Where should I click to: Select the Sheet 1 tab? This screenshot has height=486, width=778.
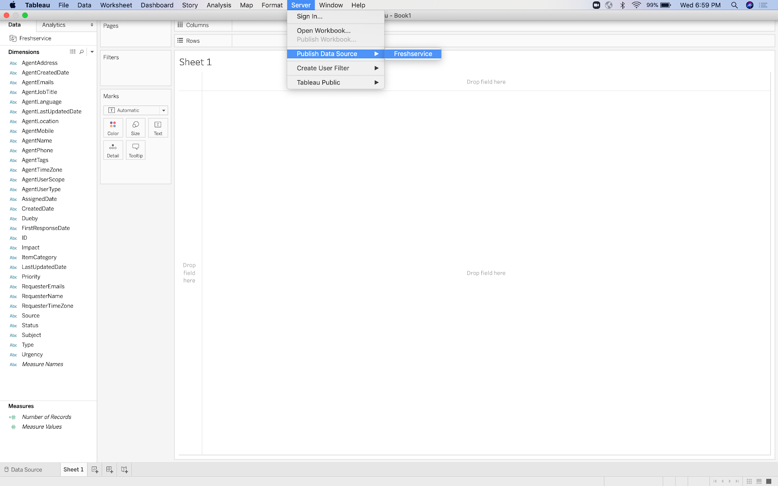[73, 469]
